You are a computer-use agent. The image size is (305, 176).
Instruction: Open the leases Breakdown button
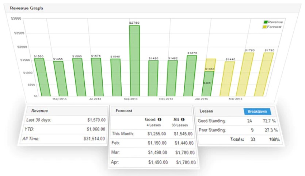click(257, 112)
